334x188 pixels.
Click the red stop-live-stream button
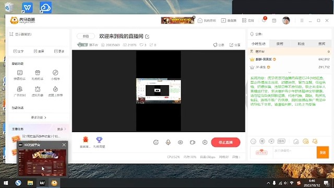click(225, 142)
